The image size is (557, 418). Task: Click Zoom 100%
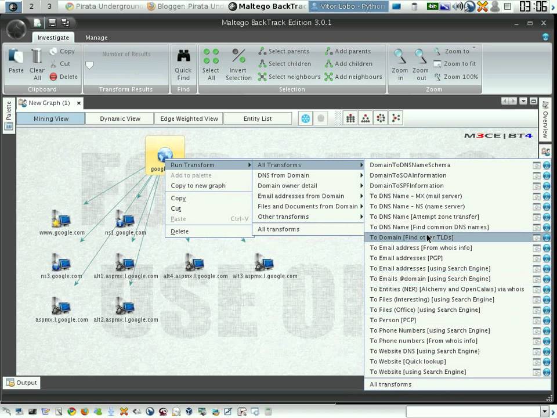tap(456, 77)
